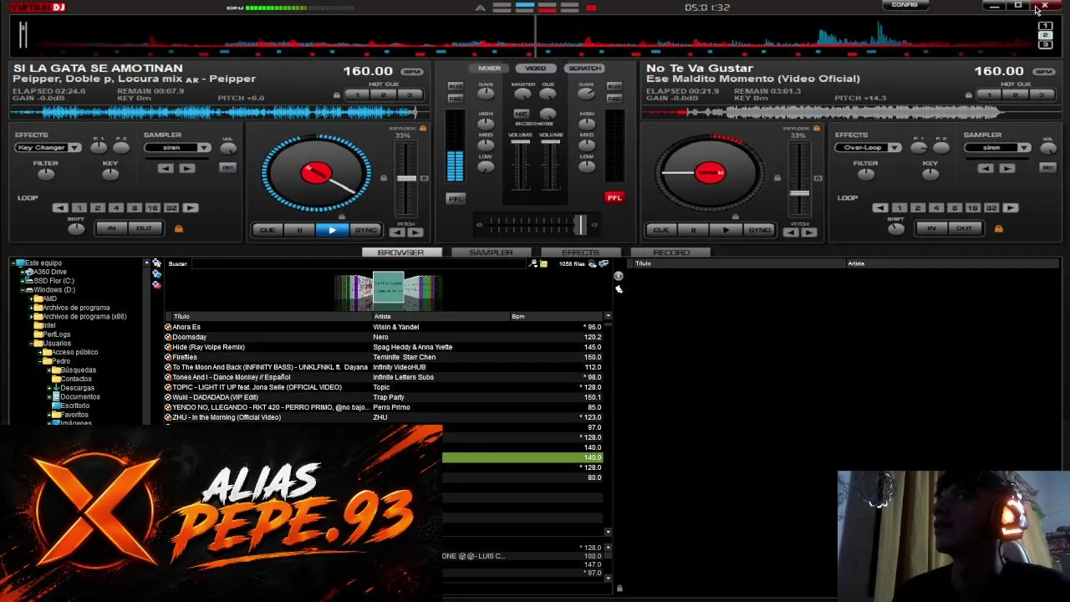The width and height of the screenshot is (1070, 602).
Task: Toggle left sampler REC button
Action: click(227, 167)
